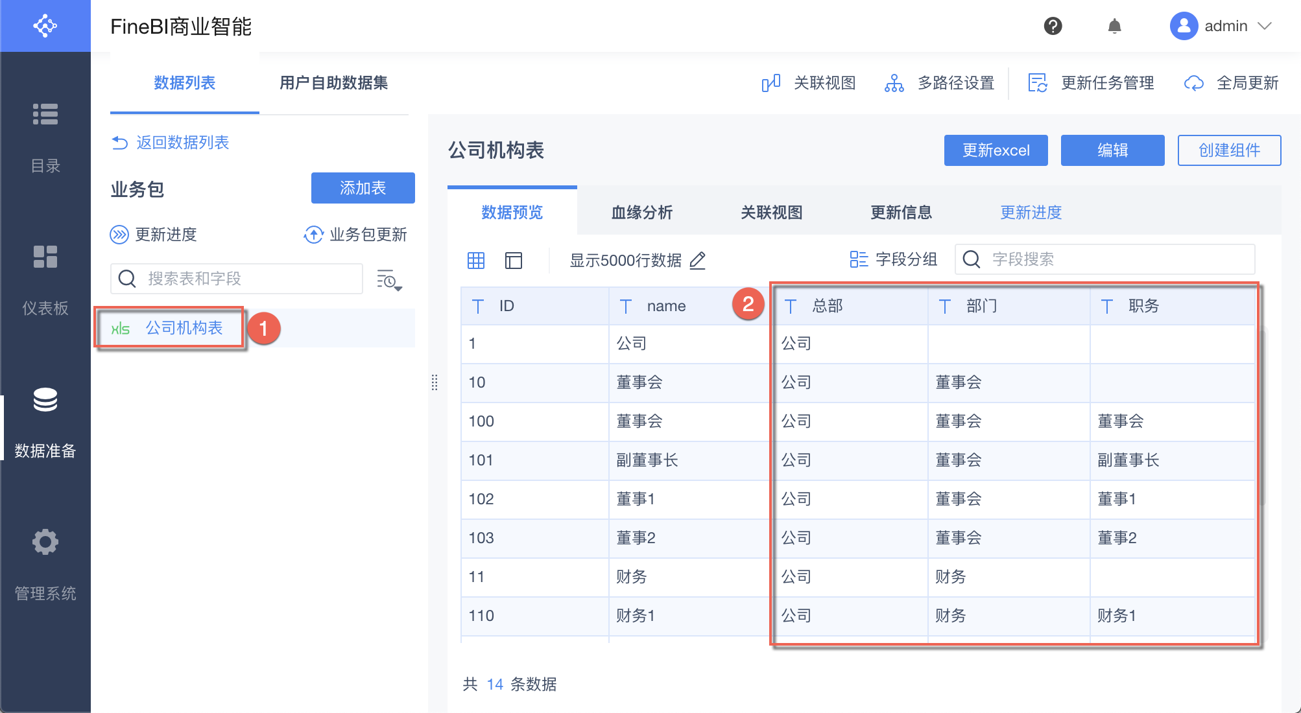Open 管理系统 gear icon in sidebar
Image resolution: width=1301 pixels, height=713 pixels.
(x=45, y=542)
